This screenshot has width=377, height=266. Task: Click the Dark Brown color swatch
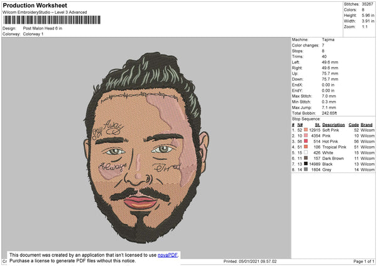[306, 158]
